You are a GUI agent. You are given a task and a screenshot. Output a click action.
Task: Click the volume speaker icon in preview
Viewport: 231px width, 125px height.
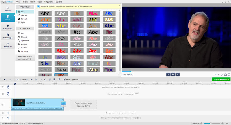[x=222, y=74]
